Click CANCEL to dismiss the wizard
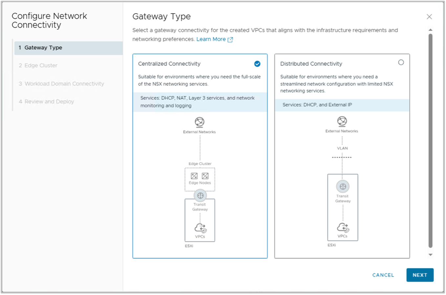The image size is (446, 295). [x=383, y=275]
